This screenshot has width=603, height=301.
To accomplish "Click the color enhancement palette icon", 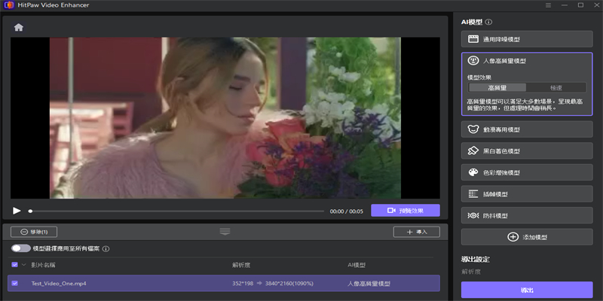I will [473, 172].
